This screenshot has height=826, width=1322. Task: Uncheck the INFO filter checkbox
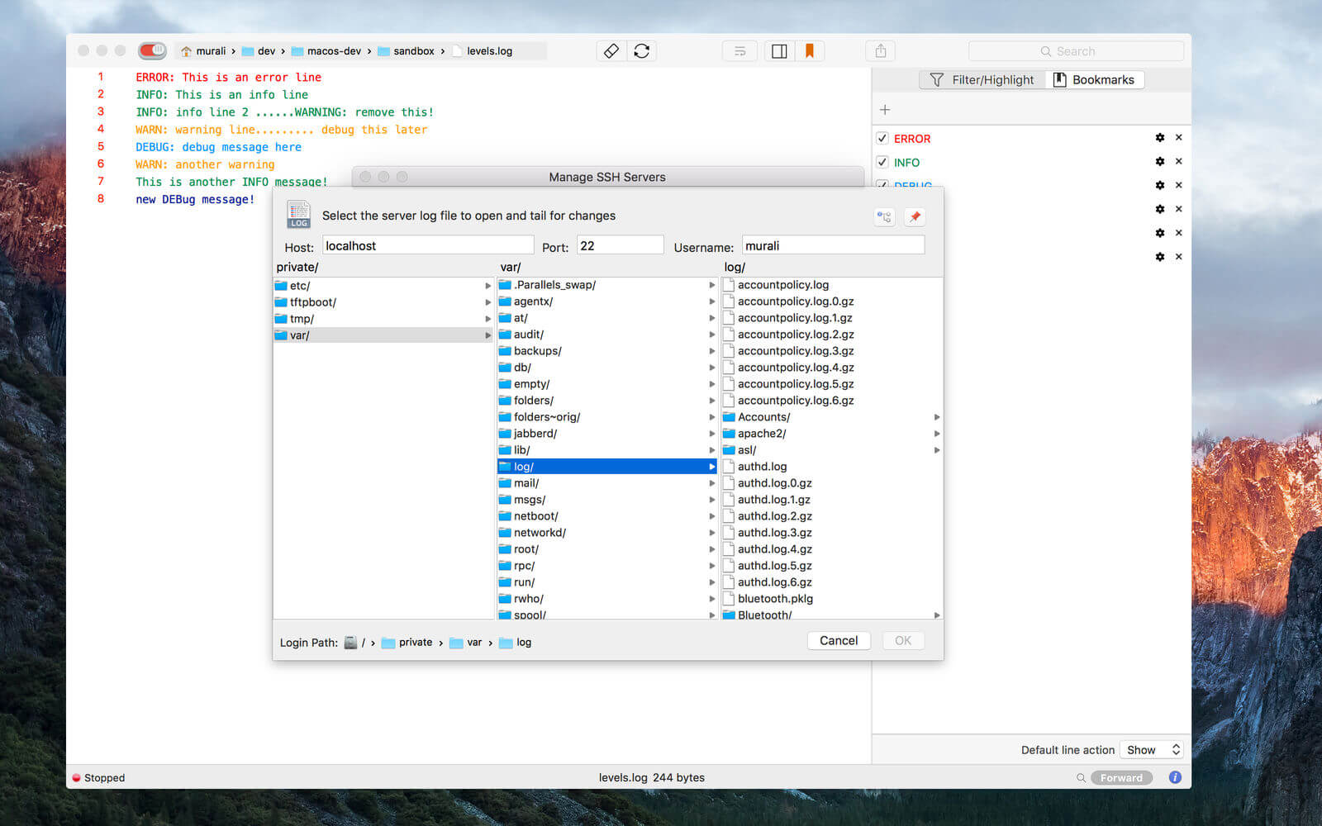882,162
